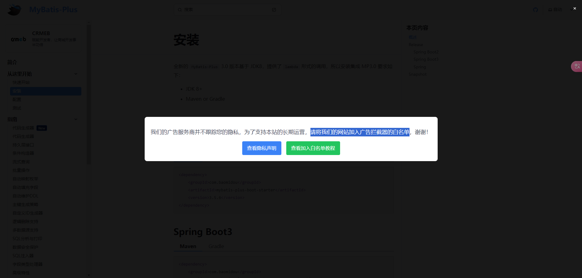
Task: Jump to Release in the page outline
Action: [416, 45]
